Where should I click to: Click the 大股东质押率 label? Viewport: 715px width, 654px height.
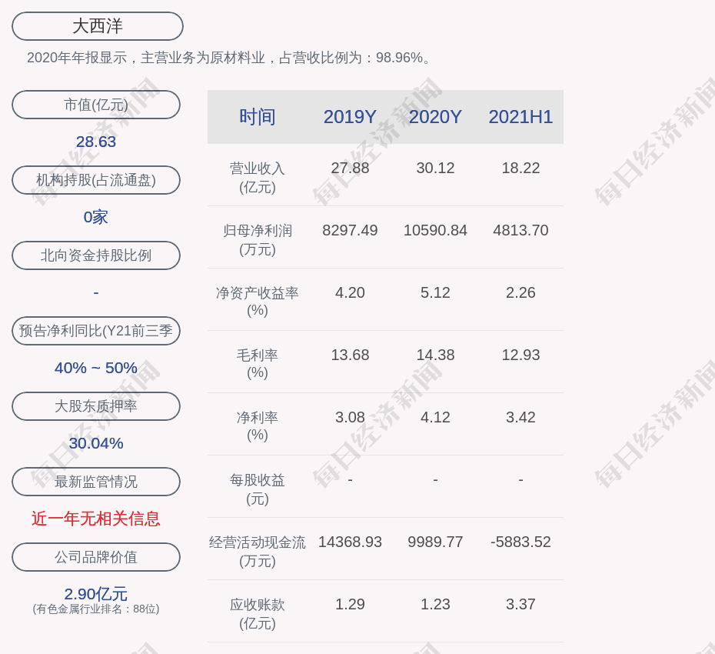coord(96,406)
